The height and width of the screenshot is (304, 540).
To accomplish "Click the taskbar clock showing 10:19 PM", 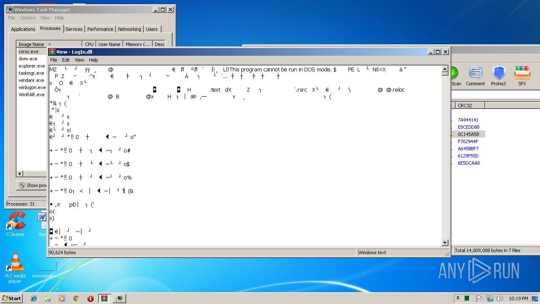I will point(518,299).
